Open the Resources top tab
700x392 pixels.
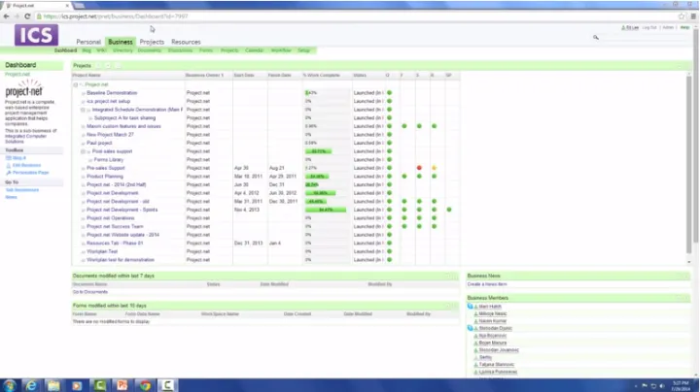(x=186, y=43)
